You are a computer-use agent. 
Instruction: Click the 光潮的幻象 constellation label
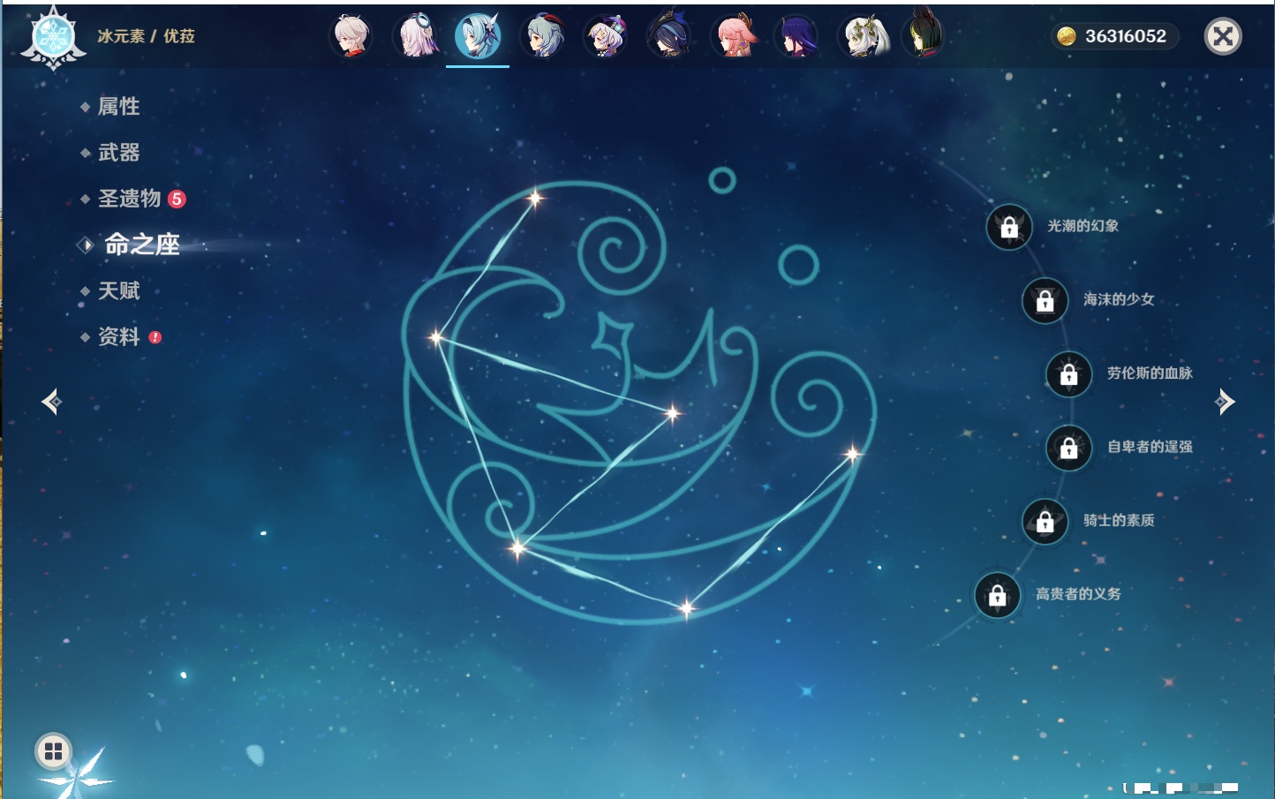pyautogui.click(x=1083, y=226)
